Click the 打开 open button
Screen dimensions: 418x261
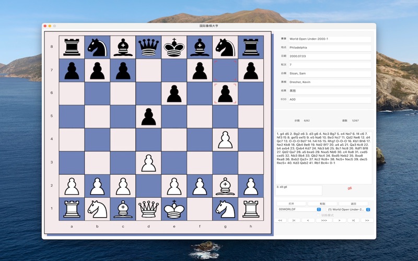(292, 204)
